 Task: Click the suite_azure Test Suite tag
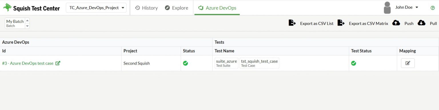[x=226, y=63]
